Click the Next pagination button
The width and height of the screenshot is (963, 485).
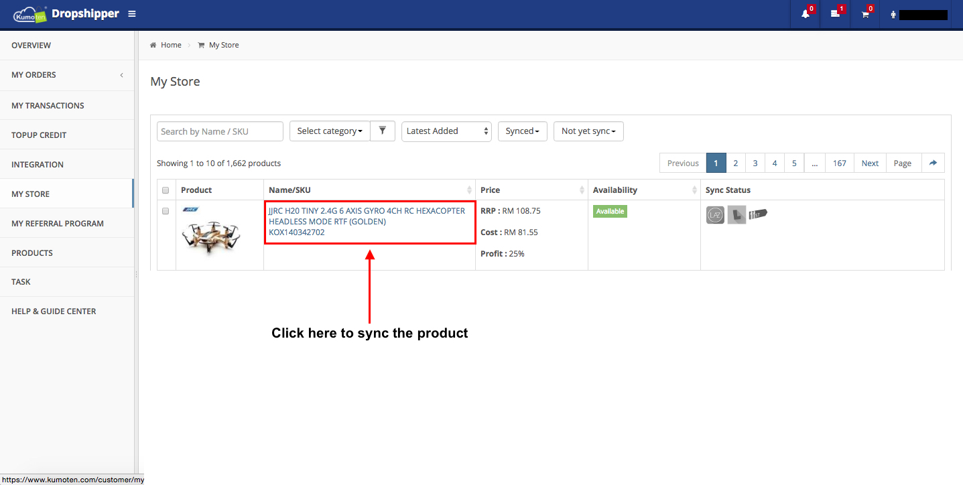(870, 163)
